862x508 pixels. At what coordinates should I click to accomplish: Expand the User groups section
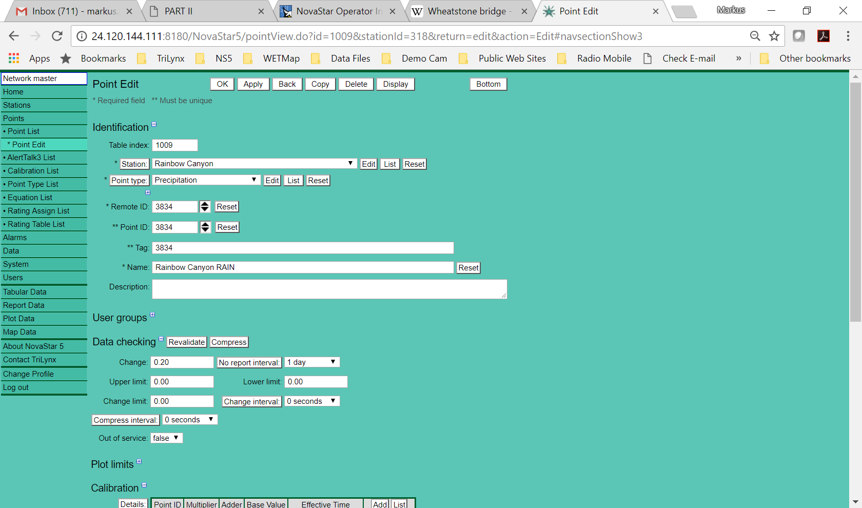click(x=152, y=315)
